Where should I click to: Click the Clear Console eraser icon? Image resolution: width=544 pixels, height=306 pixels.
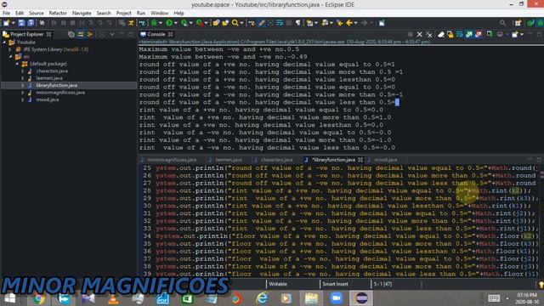tap(441, 34)
